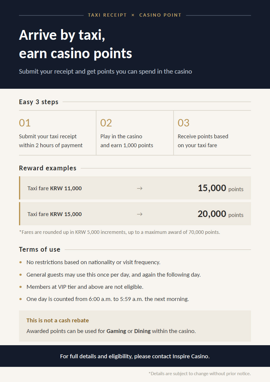Click the arrow in the KRW 15,000 row
This screenshot has height=382, width=270.
[x=139, y=214]
